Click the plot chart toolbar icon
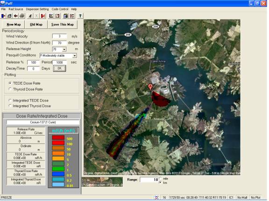 tap(51, 16)
